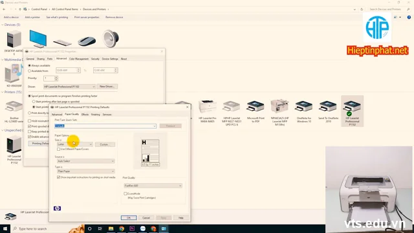The width and height of the screenshot is (414, 233).
Task: Select the desktop PC device icon
Action: tap(14, 39)
